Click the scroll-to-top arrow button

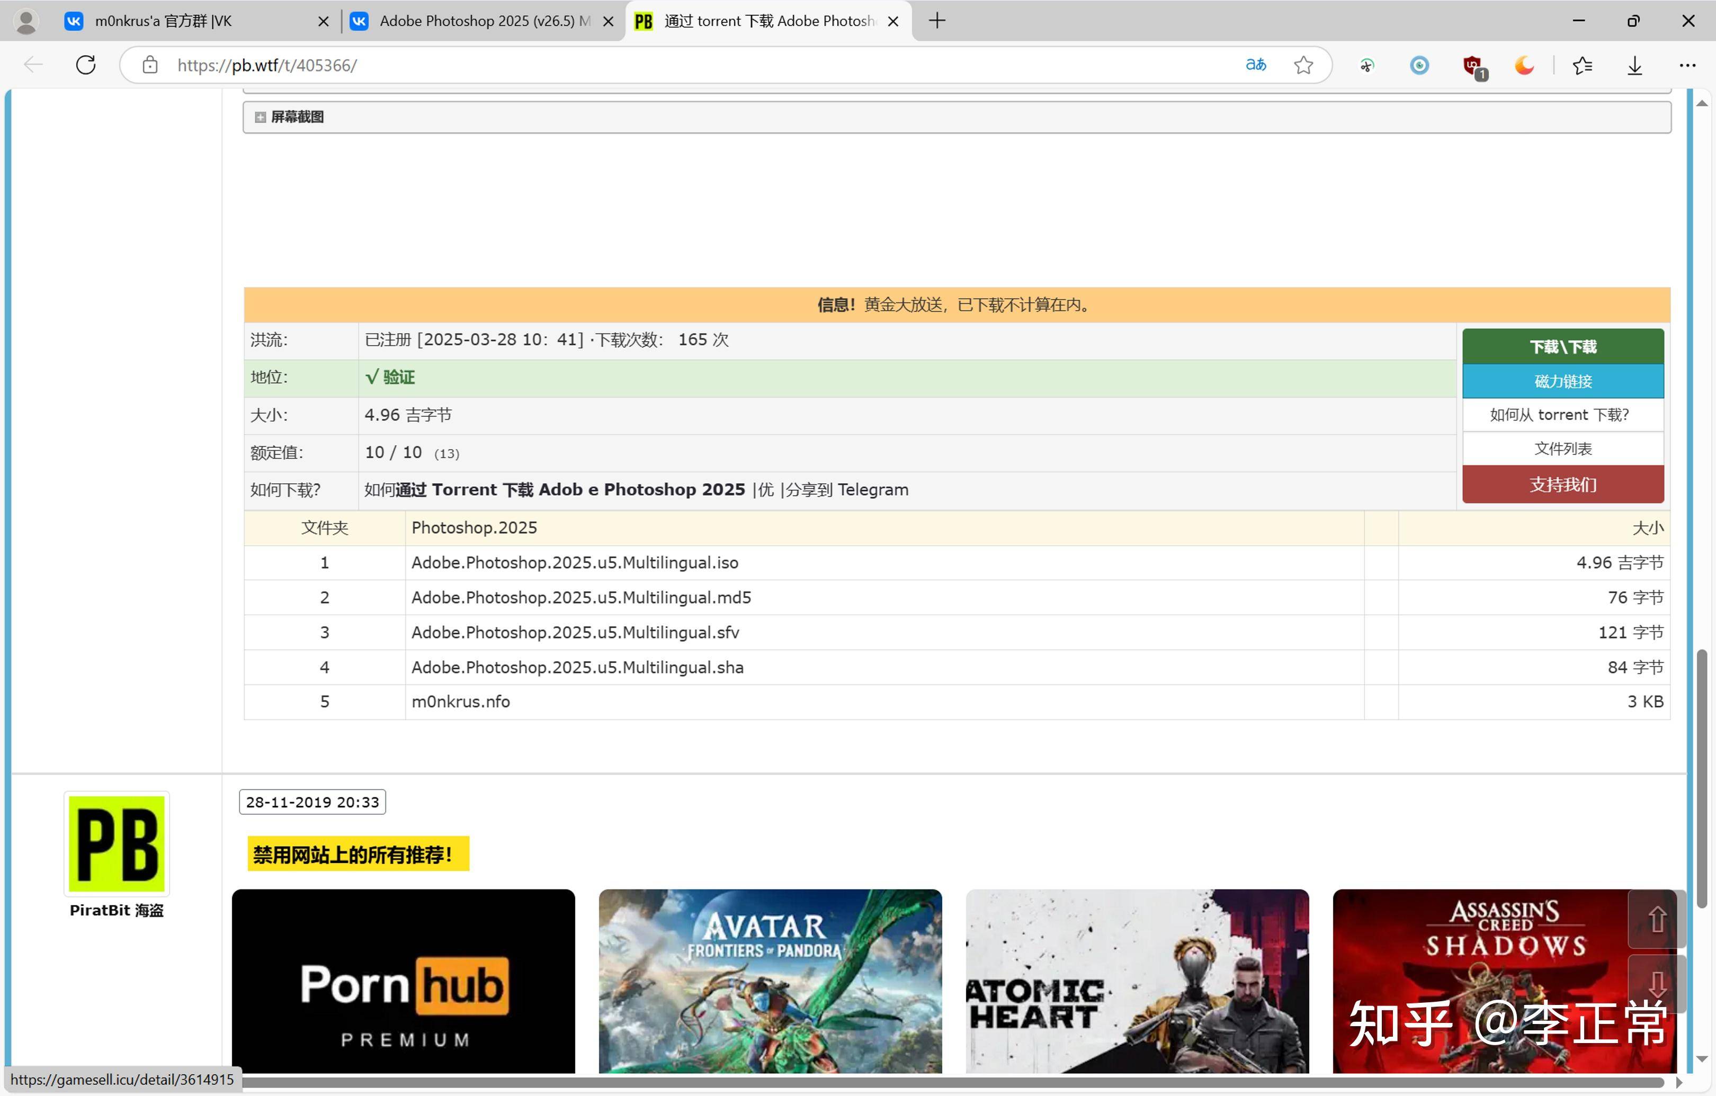click(1656, 919)
